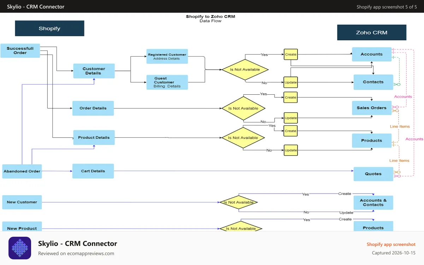Click the 'Skylio - CRM Connector' heading in footer
The image size is (424, 265).
coord(77,243)
